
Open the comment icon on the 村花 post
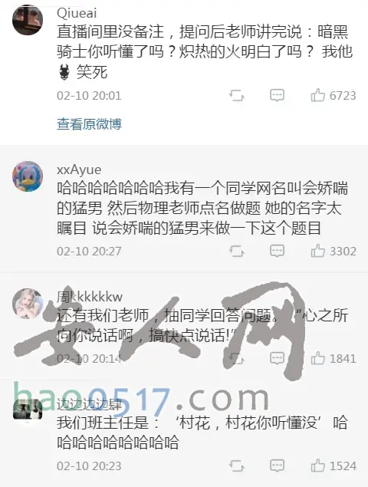(277, 466)
